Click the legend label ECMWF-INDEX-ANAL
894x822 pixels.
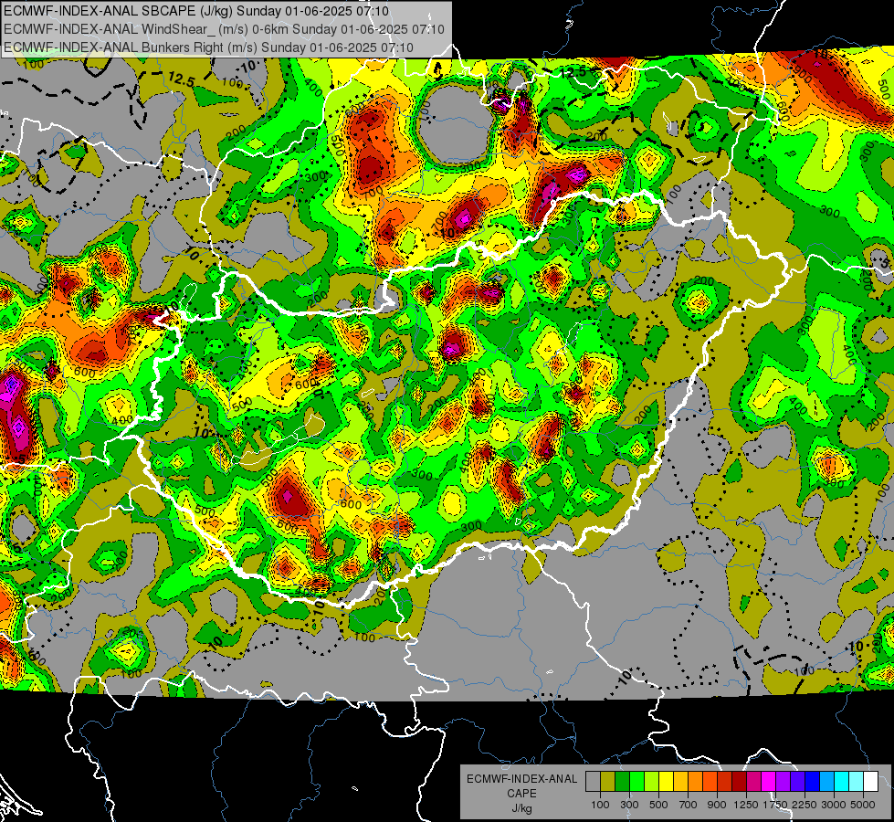pyautogui.click(x=522, y=779)
